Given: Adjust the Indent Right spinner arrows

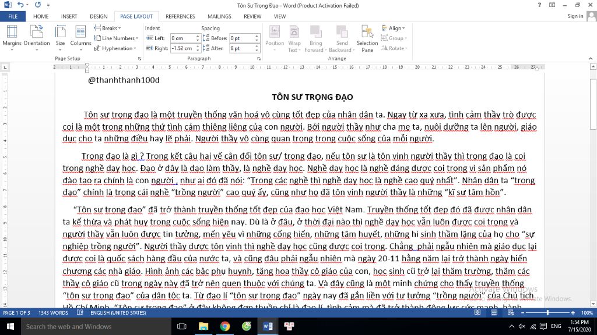Looking at the screenshot, I should [198, 48].
